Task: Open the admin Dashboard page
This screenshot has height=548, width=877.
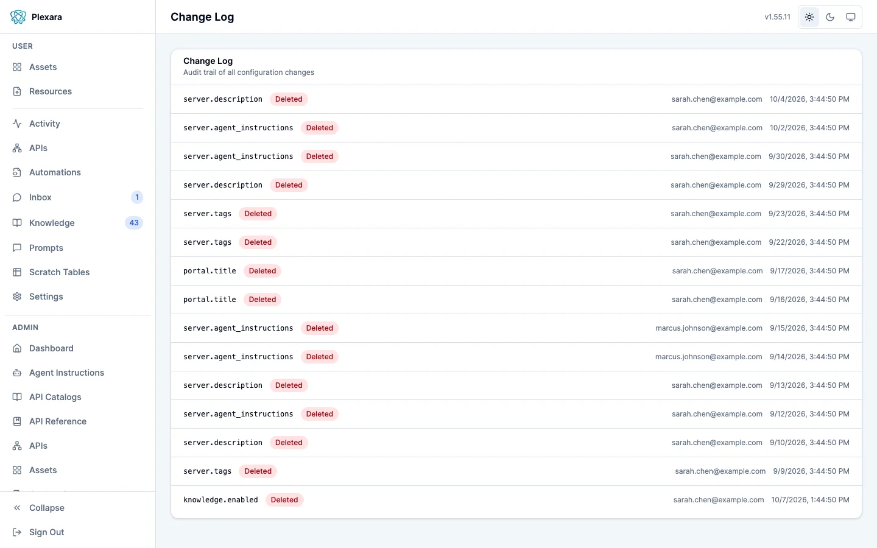Action: [x=77, y=348]
